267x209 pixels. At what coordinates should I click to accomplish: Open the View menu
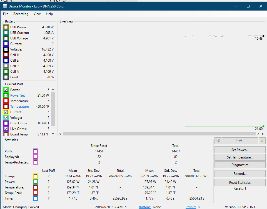[x=37, y=14]
